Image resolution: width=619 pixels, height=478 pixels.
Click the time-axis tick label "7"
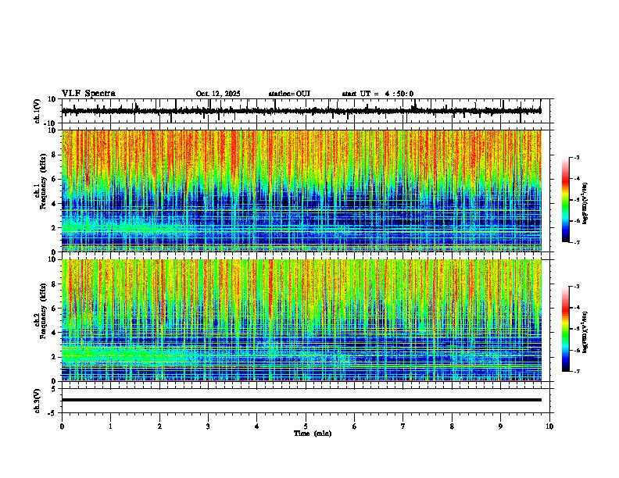click(403, 426)
